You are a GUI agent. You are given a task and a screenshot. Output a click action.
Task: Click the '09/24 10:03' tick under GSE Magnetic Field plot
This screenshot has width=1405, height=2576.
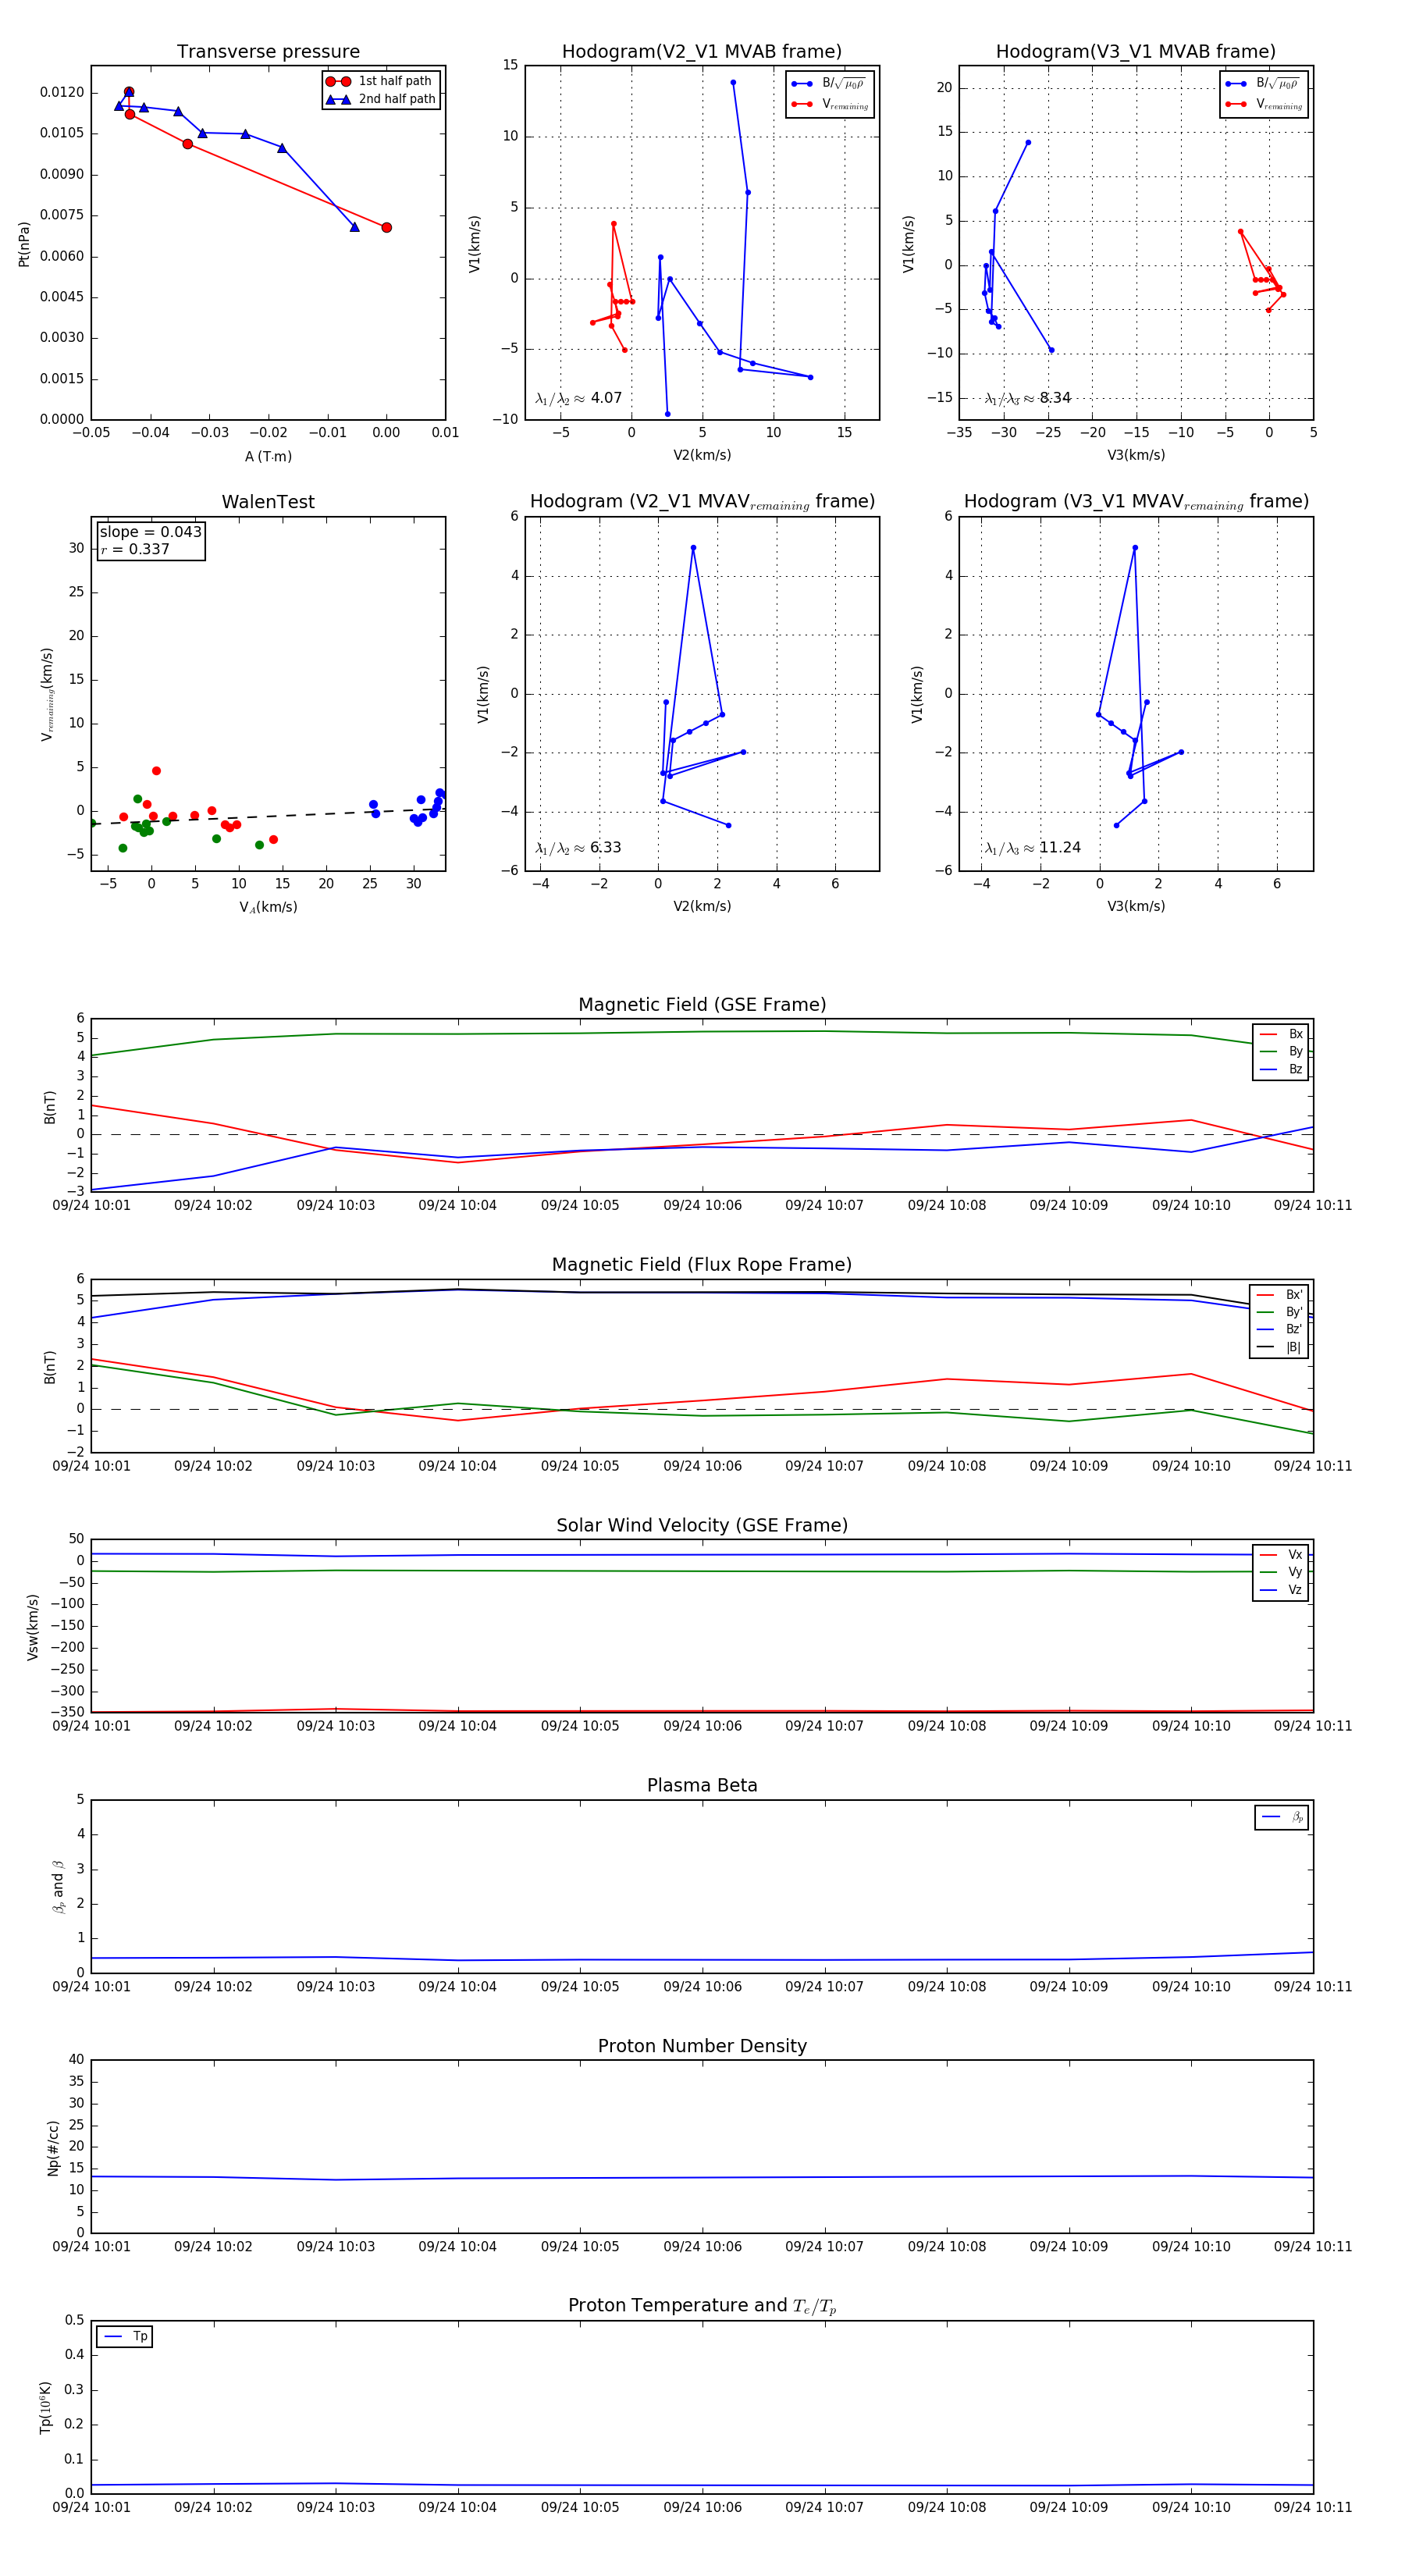[x=336, y=1206]
